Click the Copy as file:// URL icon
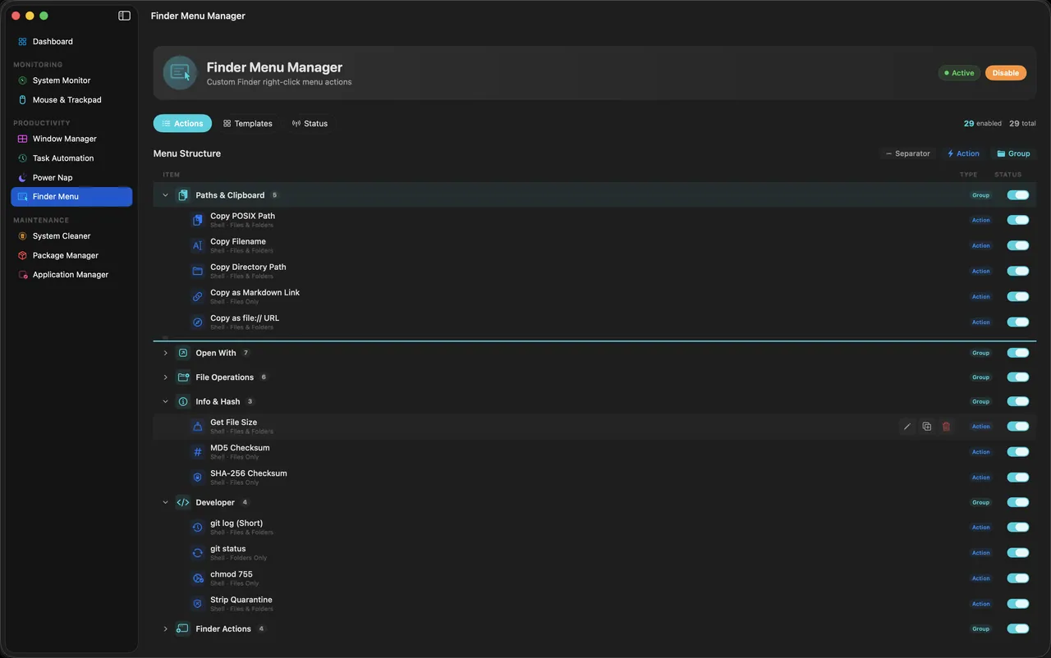 197,322
